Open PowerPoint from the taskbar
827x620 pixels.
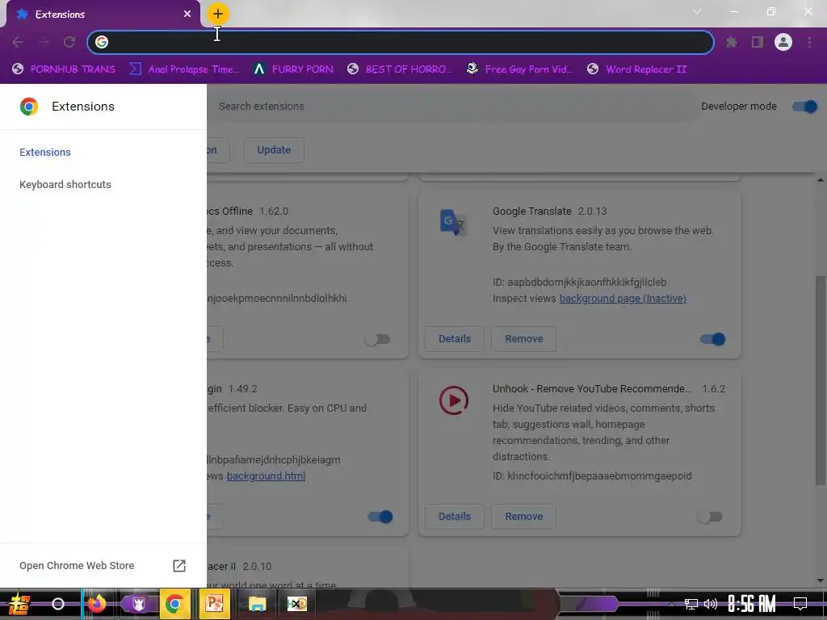click(x=214, y=604)
